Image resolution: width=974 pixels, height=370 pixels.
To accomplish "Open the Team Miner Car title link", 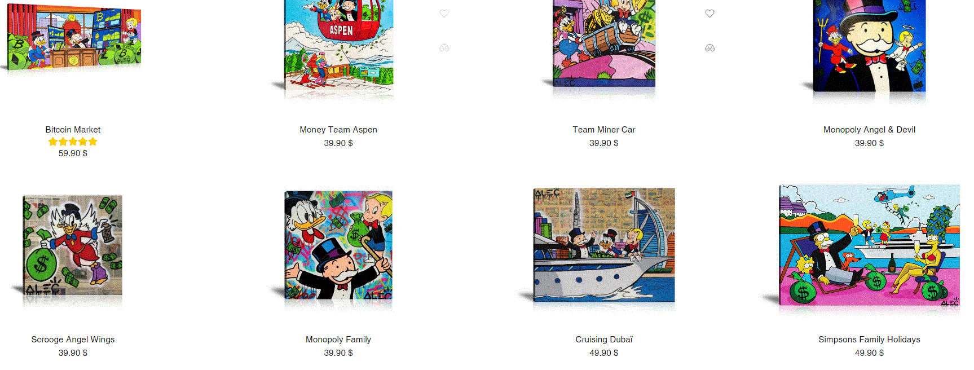I will pyautogui.click(x=604, y=130).
